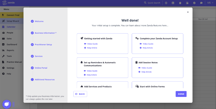
Task: Click the BACK button
Action: 80,94
